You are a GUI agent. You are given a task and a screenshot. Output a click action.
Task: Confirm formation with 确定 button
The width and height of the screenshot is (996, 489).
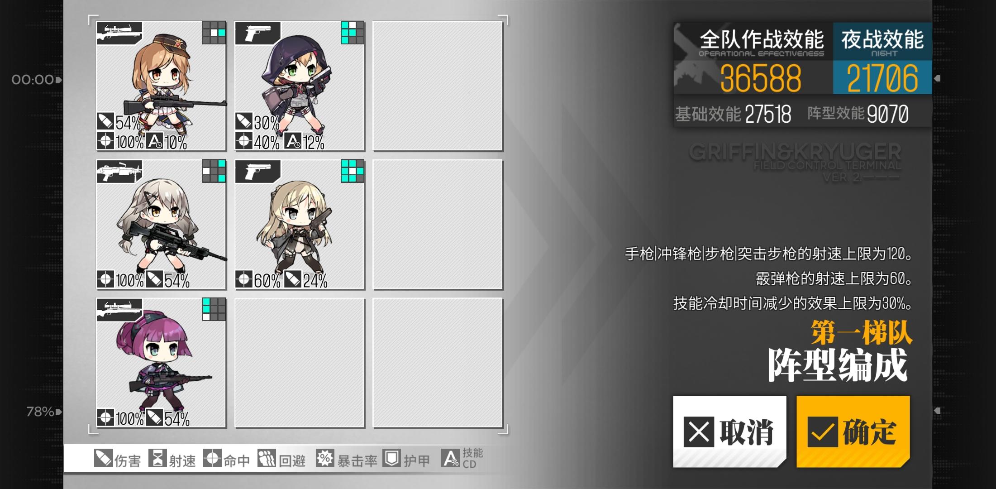853,431
